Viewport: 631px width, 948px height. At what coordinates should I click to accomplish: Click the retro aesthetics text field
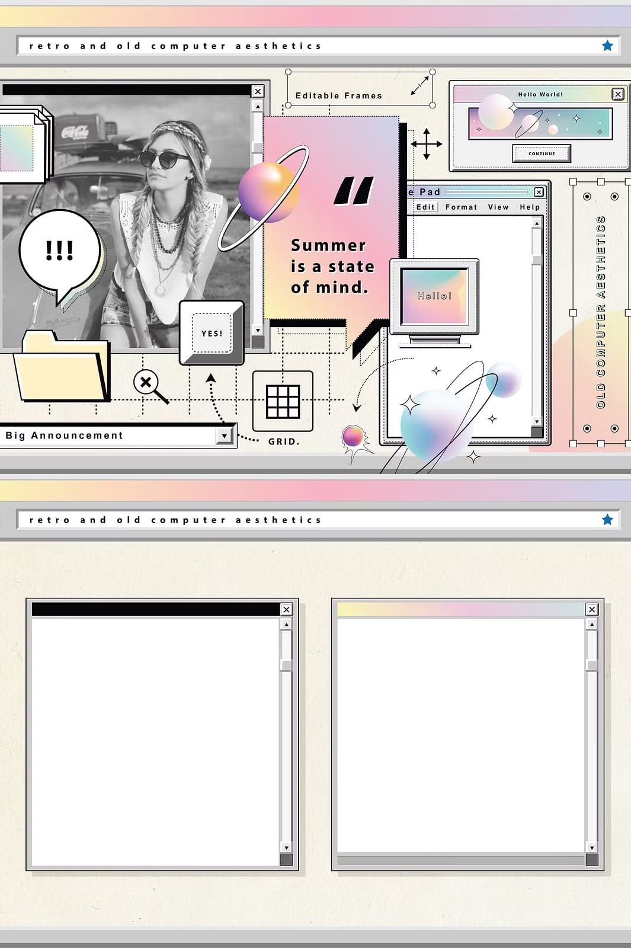point(308,46)
